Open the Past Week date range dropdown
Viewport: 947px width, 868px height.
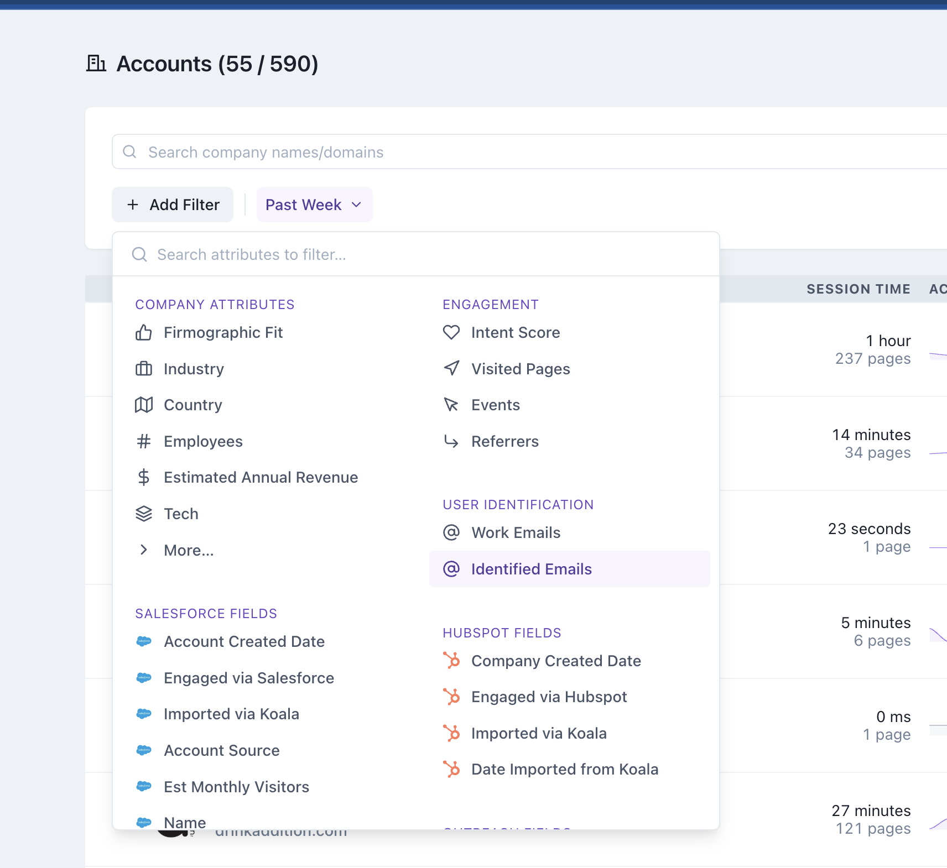(314, 205)
